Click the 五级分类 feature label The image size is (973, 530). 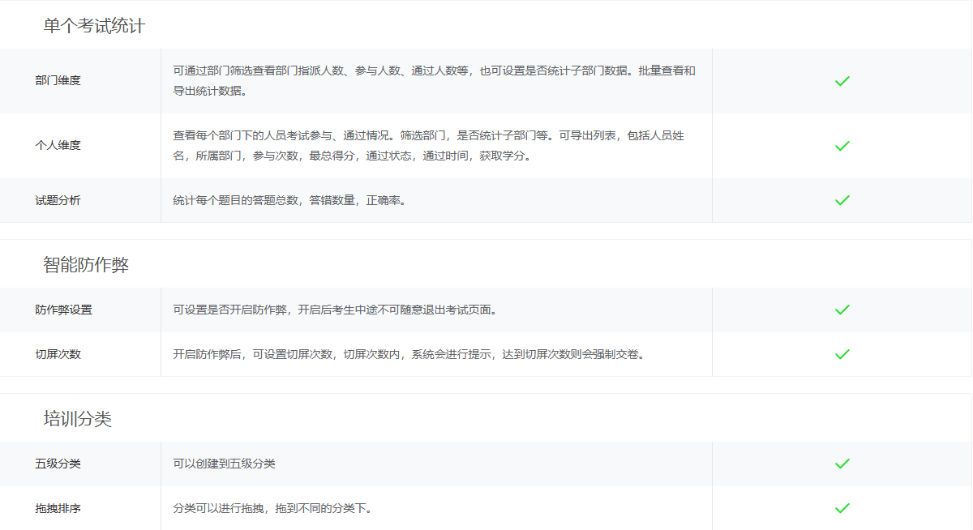pyautogui.click(x=58, y=464)
